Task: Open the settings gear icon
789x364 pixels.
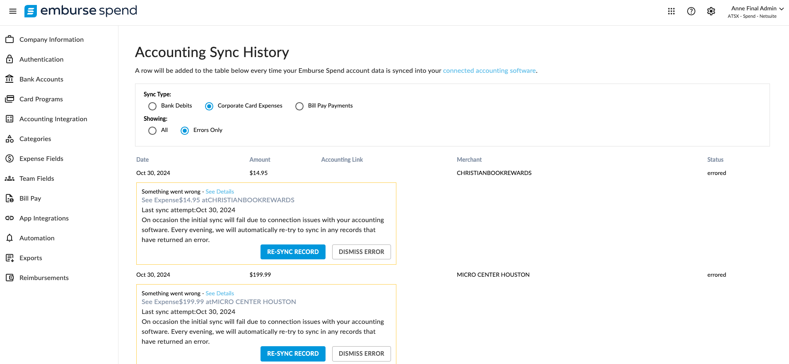Action: click(711, 11)
